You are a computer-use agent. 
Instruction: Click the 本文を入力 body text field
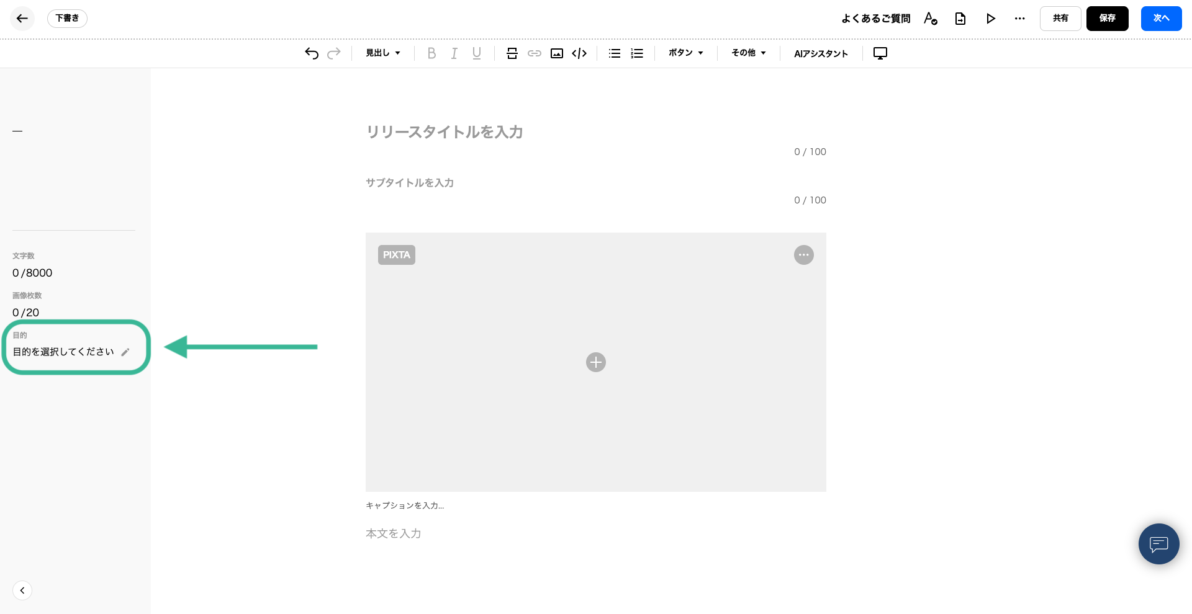596,533
